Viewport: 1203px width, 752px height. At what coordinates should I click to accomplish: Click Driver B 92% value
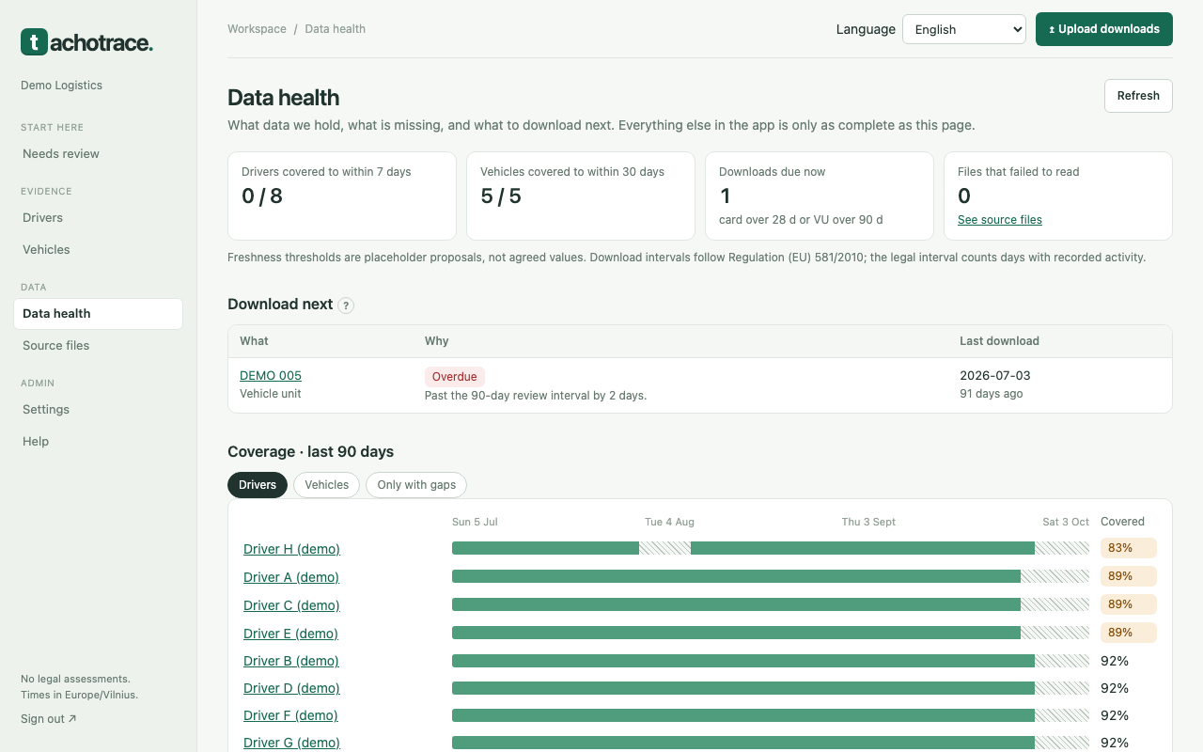click(1115, 661)
